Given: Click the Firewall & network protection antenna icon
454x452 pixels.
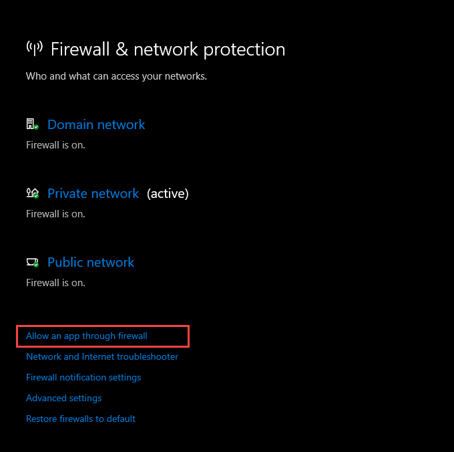Looking at the screenshot, I should point(34,48).
